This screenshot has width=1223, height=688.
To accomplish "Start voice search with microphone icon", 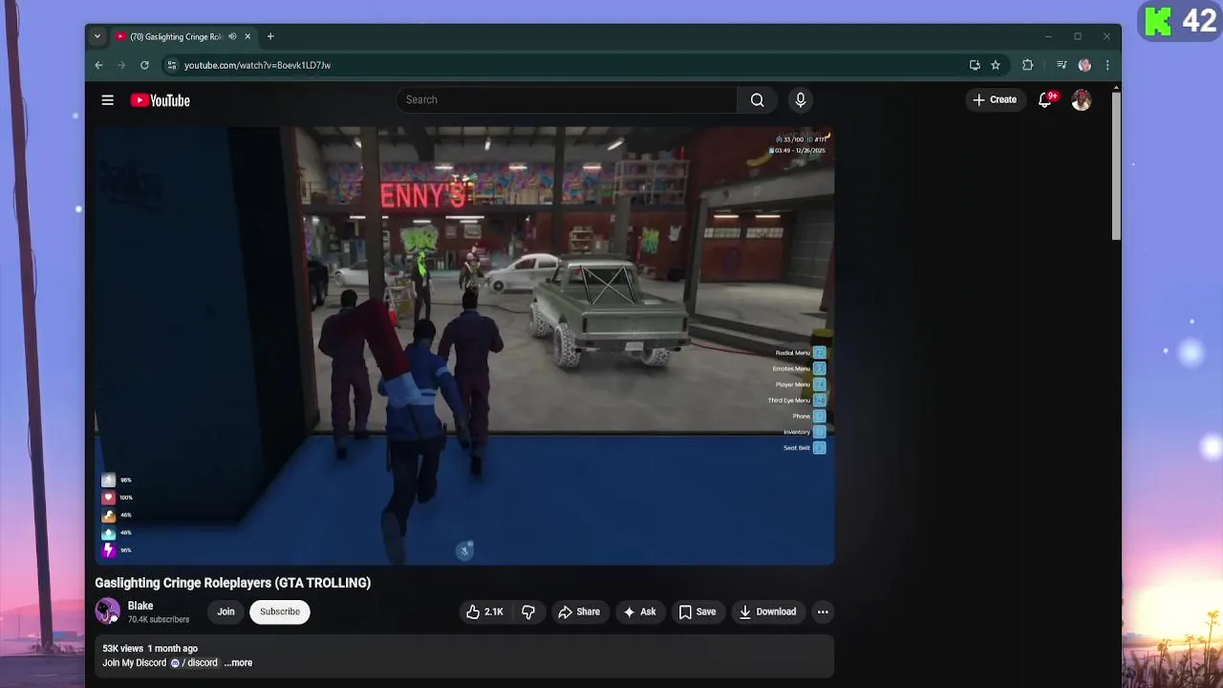I will pyautogui.click(x=801, y=100).
